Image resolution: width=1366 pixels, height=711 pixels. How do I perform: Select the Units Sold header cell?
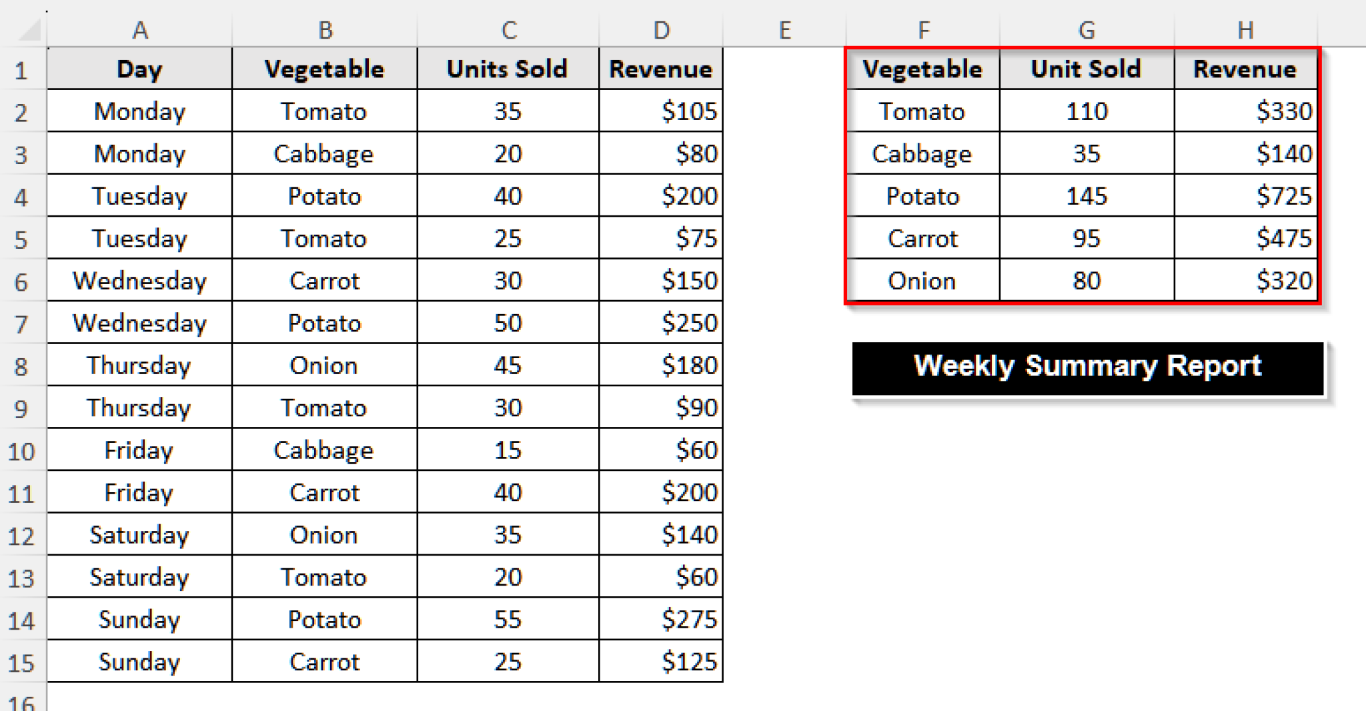coord(507,69)
